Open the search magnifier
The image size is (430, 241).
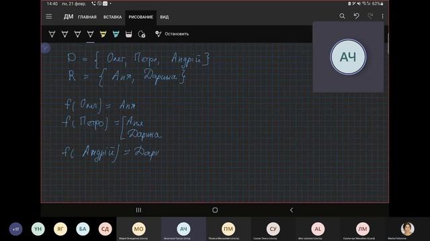coord(342,16)
